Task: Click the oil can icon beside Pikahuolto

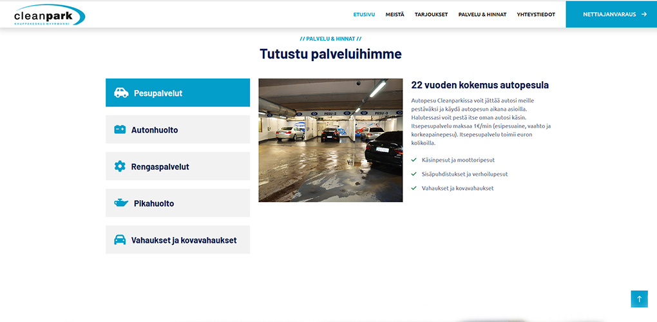Action: [x=121, y=203]
